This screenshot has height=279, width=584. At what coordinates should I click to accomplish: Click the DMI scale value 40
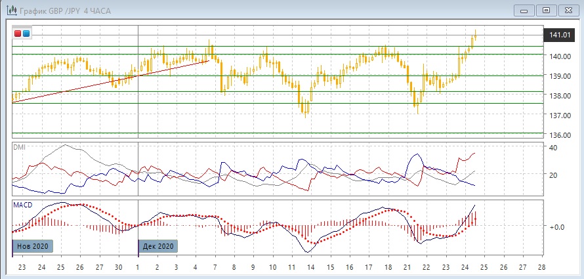pyautogui.click(x=553, y=148)
